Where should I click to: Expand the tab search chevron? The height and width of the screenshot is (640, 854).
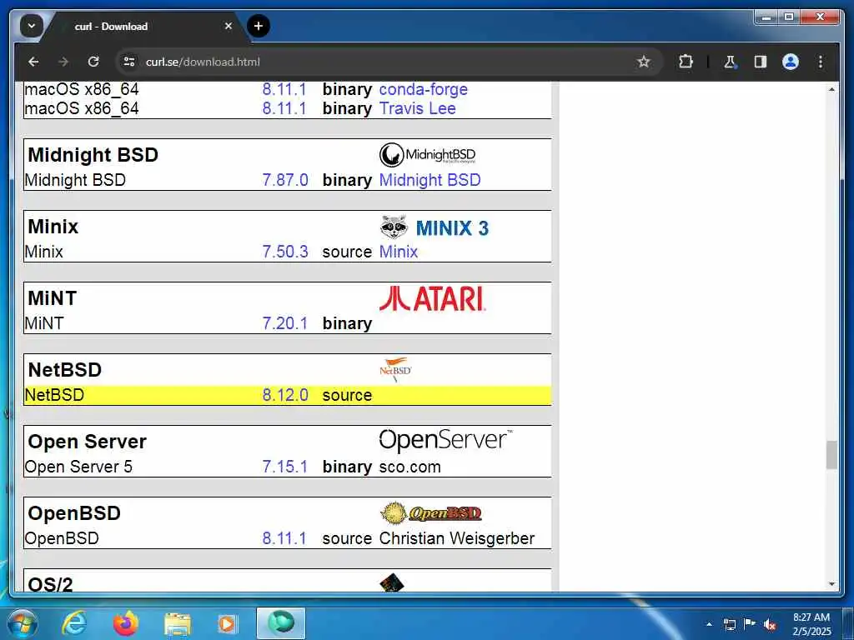[x=32, y=26]
